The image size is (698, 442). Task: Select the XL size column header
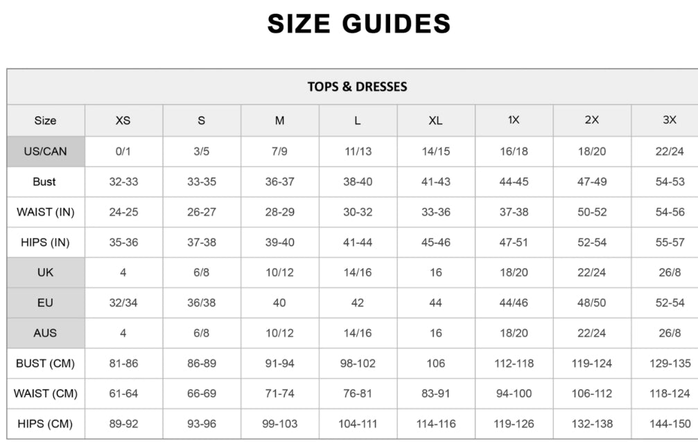coord(435,121)
